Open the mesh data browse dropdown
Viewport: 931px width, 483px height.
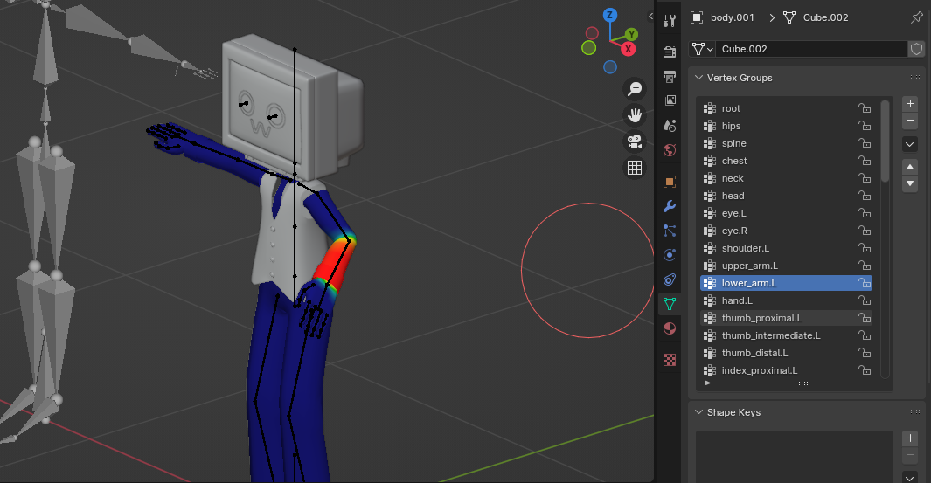click(x=702, y=49)
